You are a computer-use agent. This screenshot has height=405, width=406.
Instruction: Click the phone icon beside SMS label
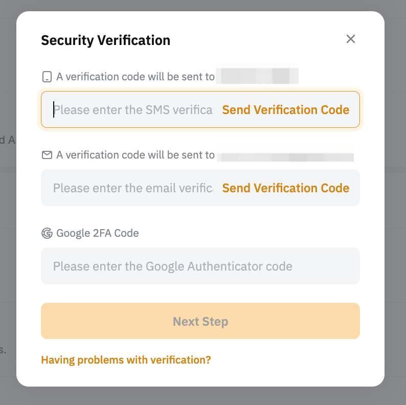point(47,77)
